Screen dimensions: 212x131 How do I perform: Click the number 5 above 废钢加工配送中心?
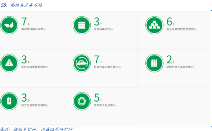click(97, 98)
